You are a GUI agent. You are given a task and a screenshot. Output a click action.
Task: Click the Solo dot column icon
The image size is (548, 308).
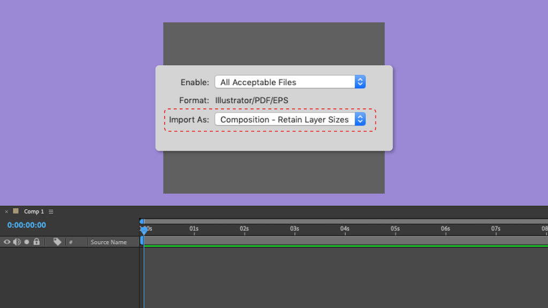27,242
